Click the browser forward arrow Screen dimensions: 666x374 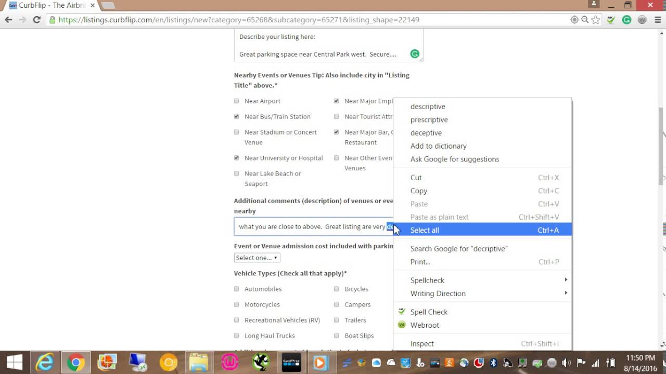[x=22, y=20]
